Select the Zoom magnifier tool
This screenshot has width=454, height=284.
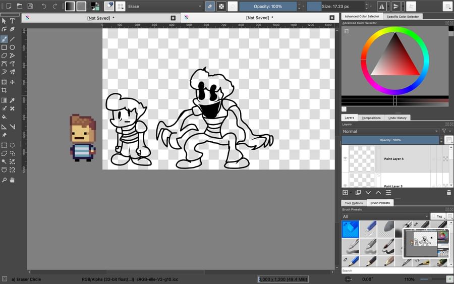4,180
